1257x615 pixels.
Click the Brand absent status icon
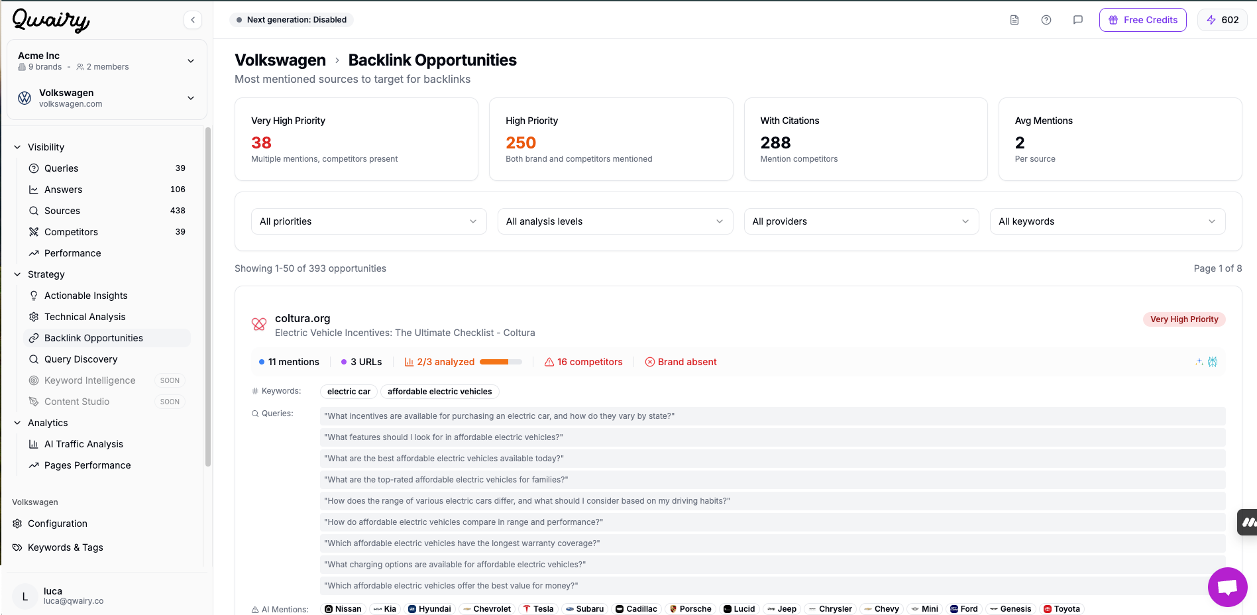point(650,362)
